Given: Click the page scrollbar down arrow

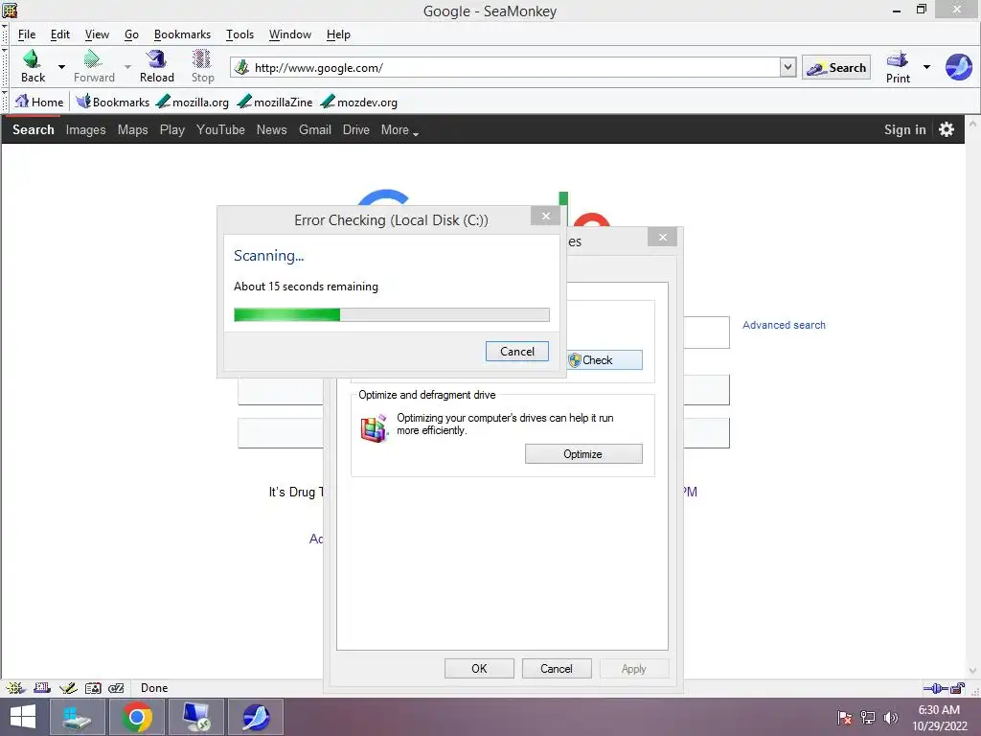Looking at the screenshot, I should pos(972,671).
